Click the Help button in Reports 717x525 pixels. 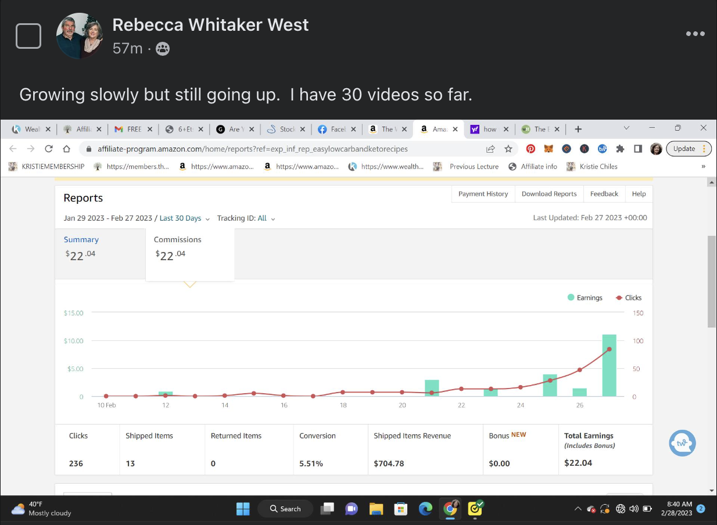point(639,194)
